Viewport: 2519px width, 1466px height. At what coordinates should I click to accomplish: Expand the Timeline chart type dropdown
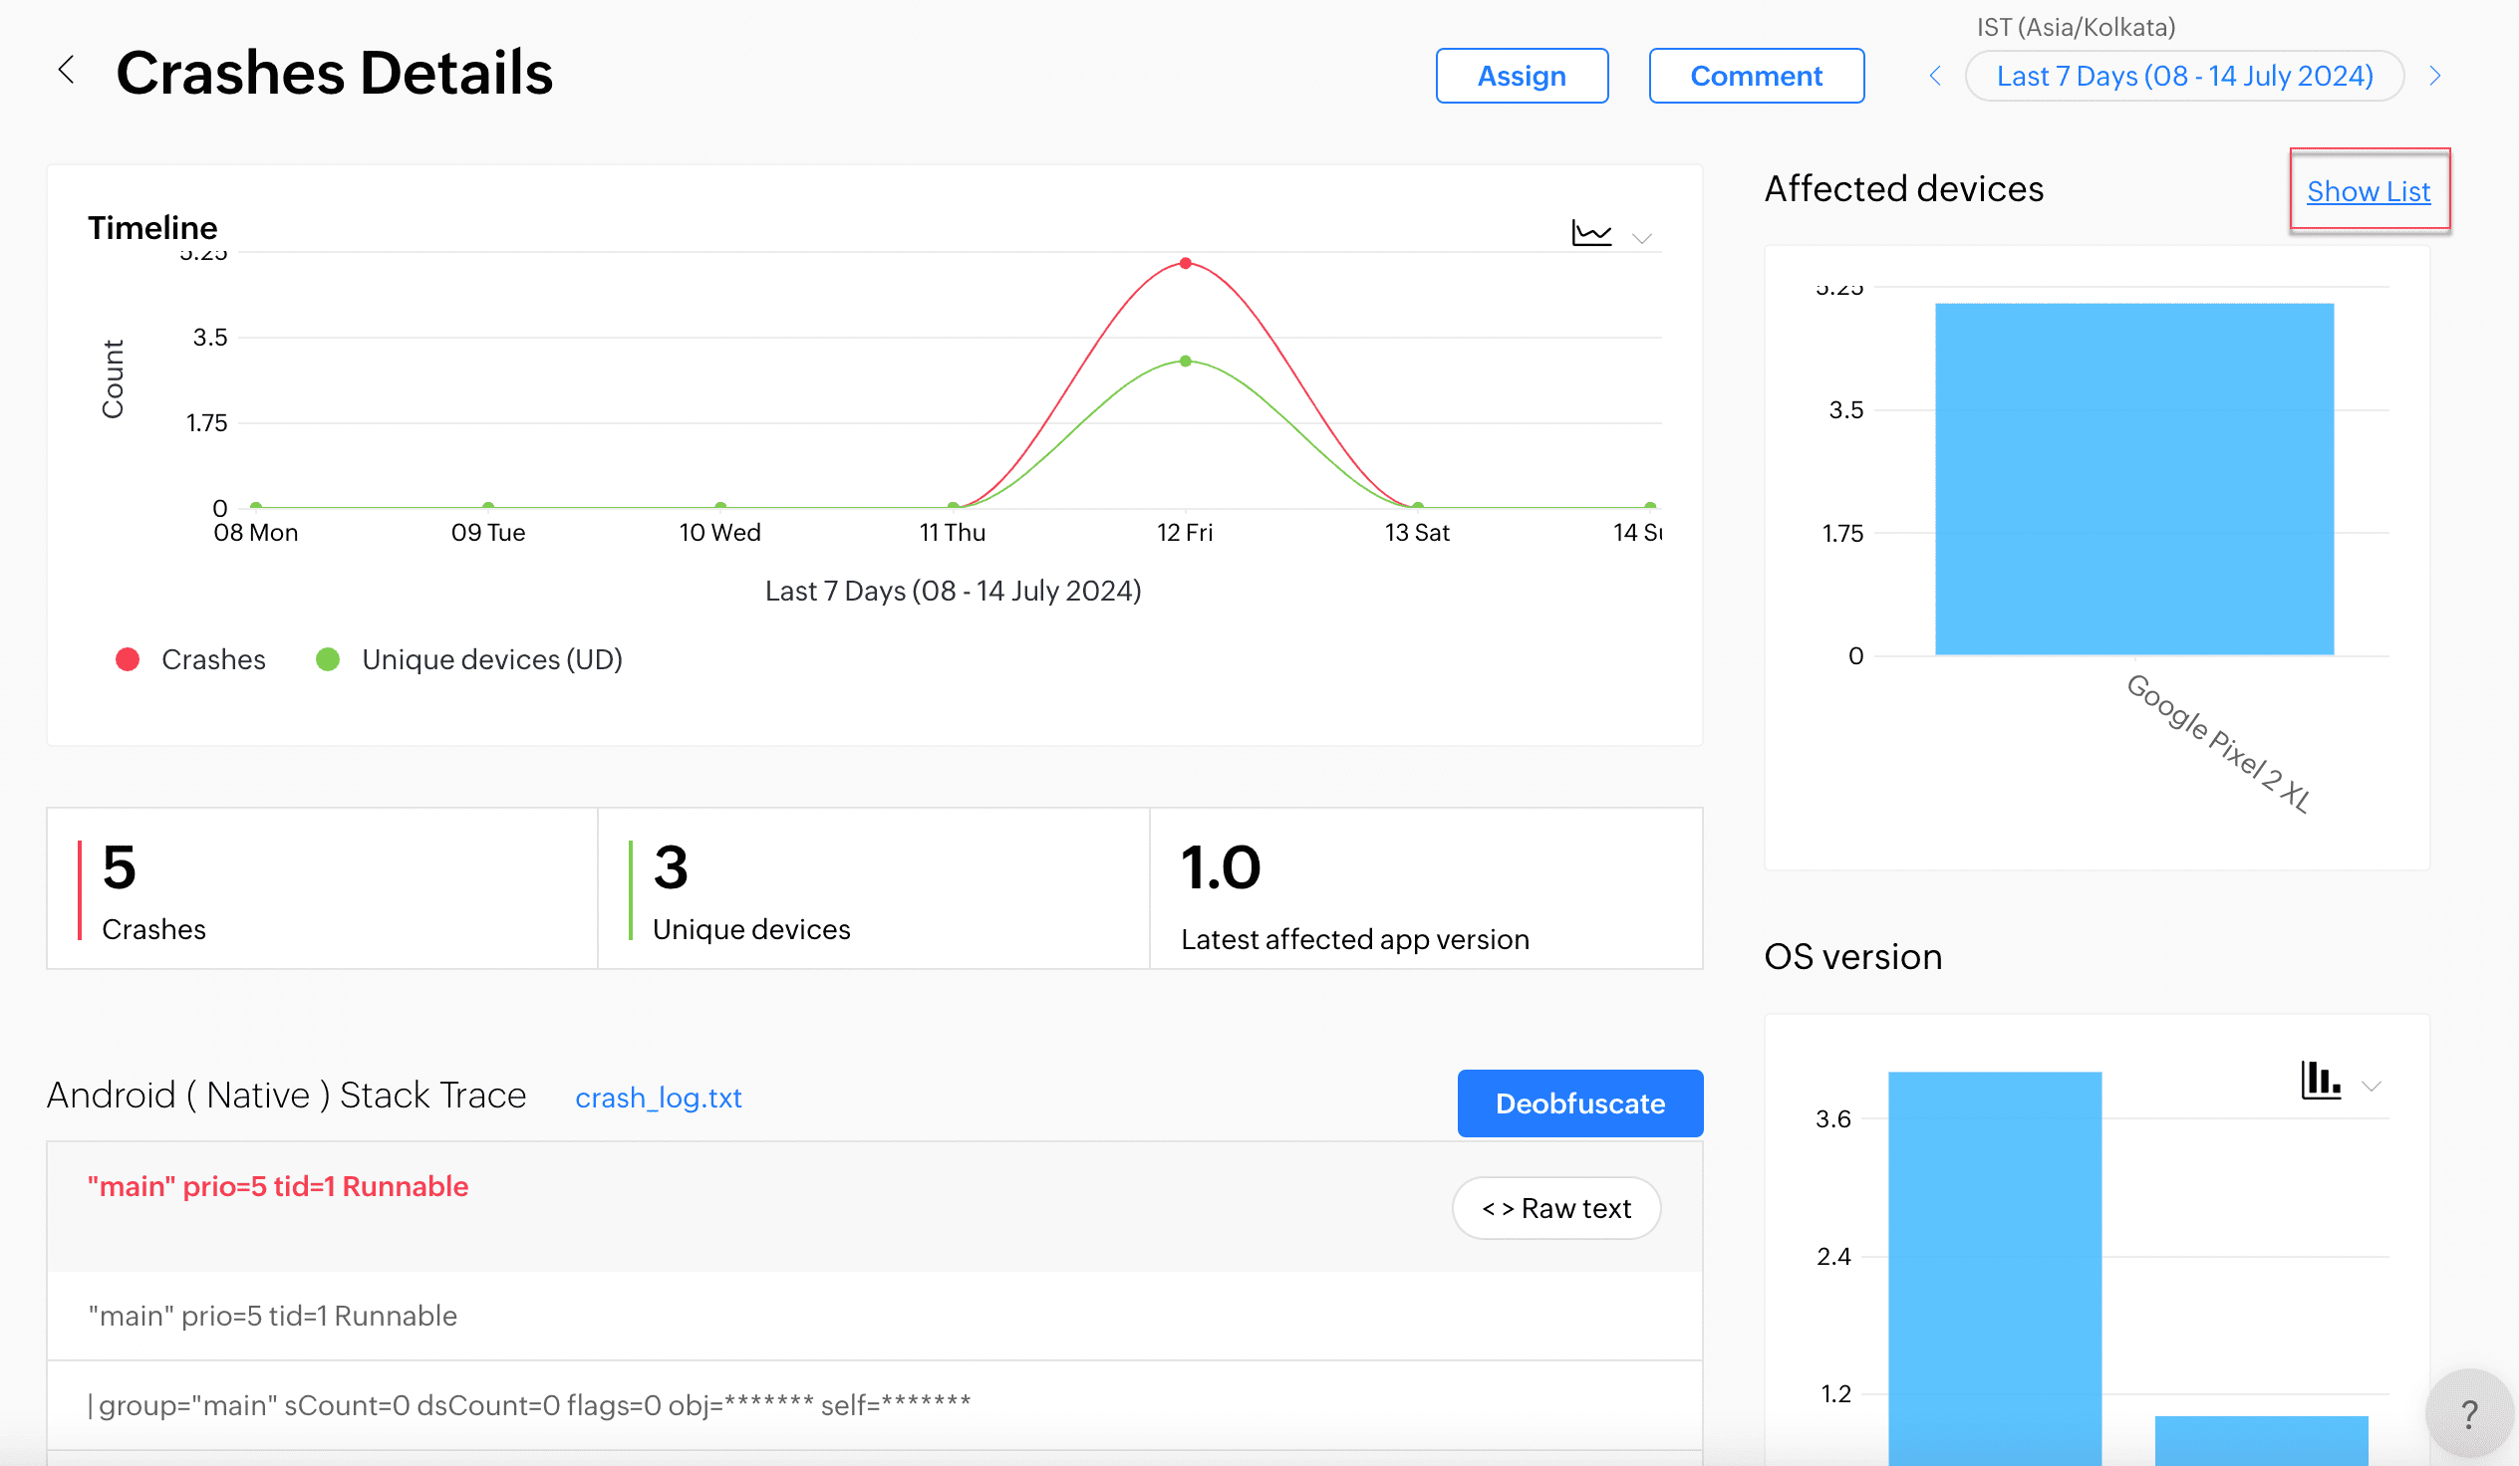click(x=1641, y=238)
